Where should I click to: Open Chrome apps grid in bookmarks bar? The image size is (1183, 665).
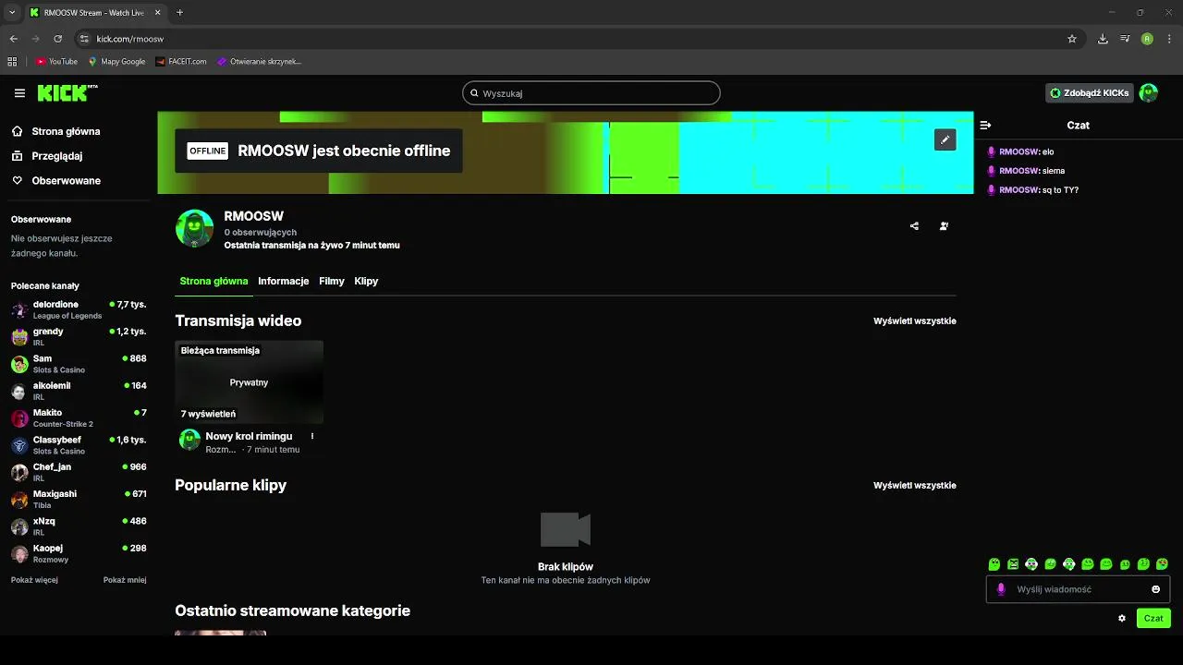click(12, 62)
